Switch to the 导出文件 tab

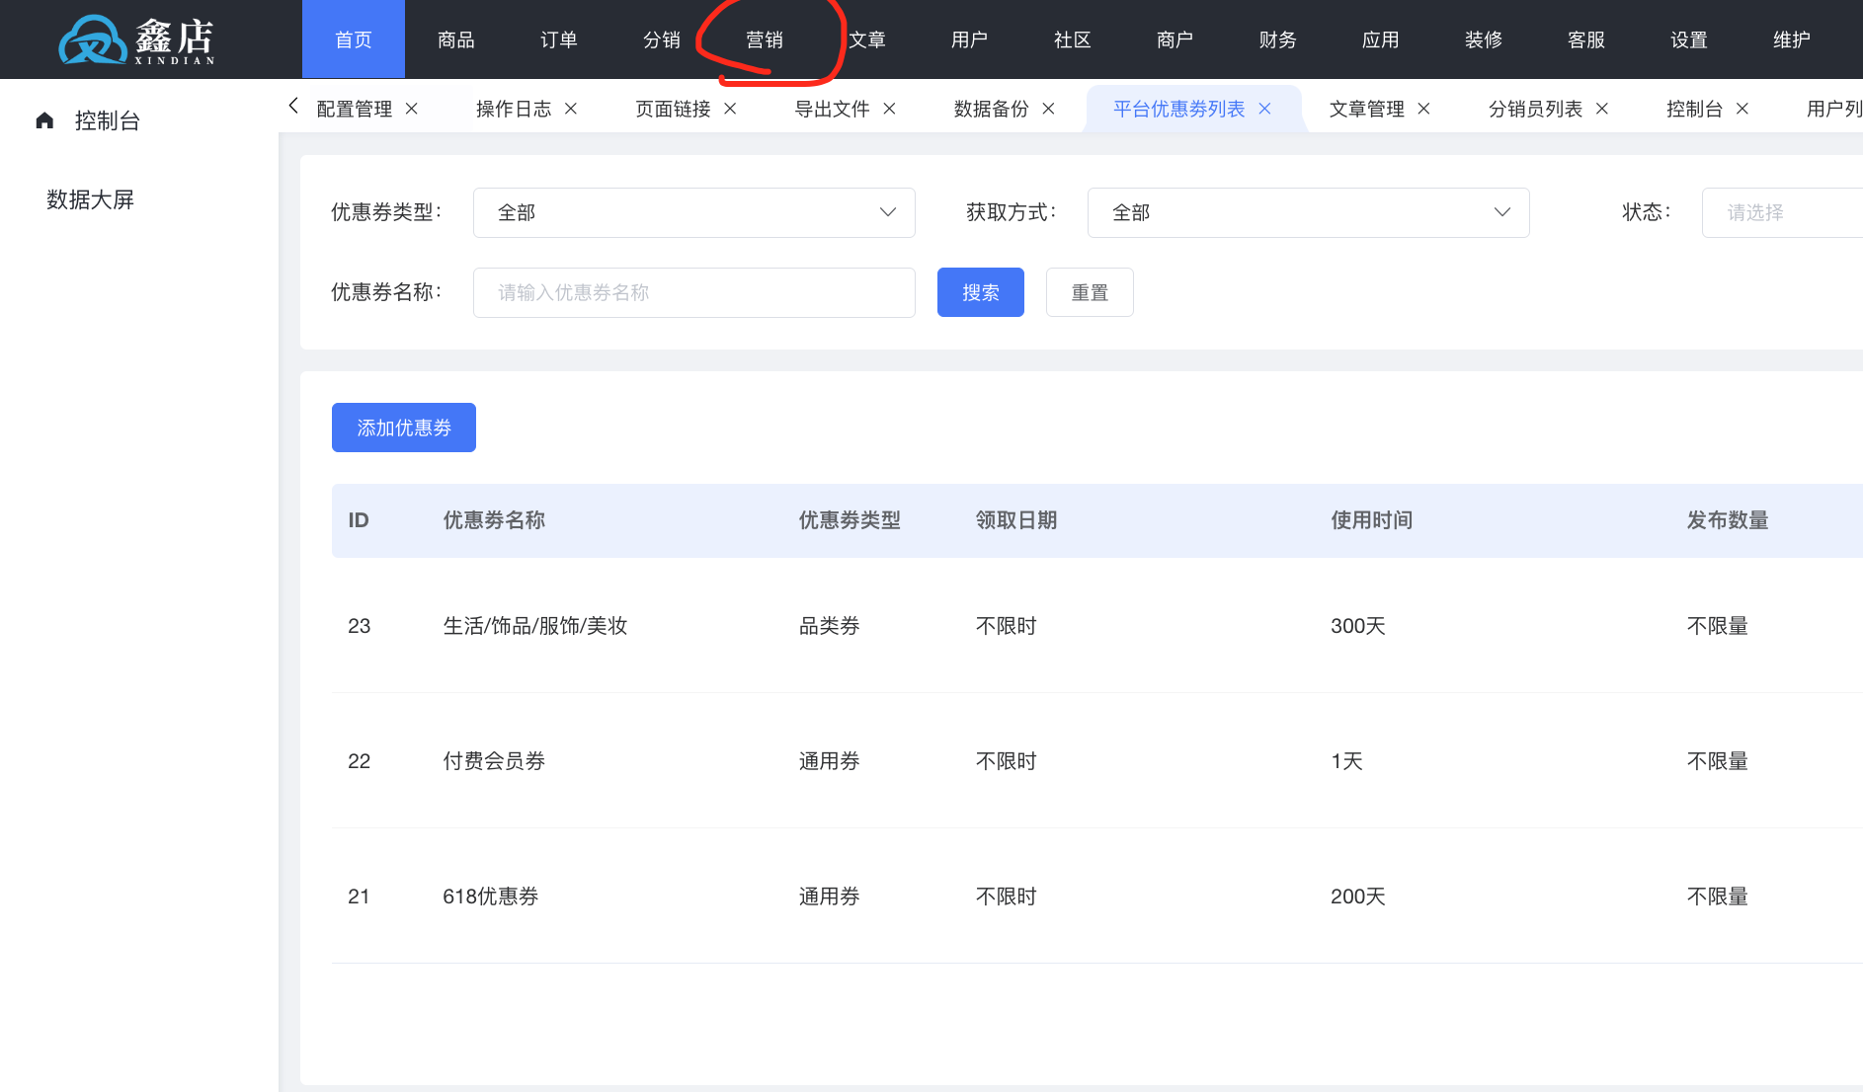[x=832, y=109]
